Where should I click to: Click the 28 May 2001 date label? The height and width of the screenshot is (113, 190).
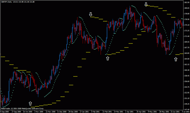(164, 112)
